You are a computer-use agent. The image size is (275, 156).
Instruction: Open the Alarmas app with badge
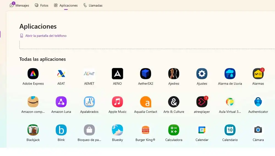click(258, 74)
